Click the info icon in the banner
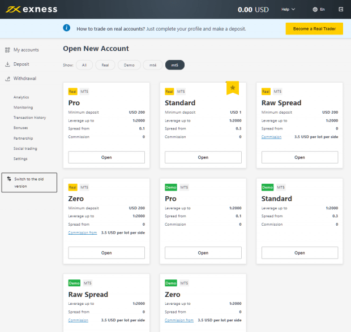351x332 pixels. coord(67,28)
